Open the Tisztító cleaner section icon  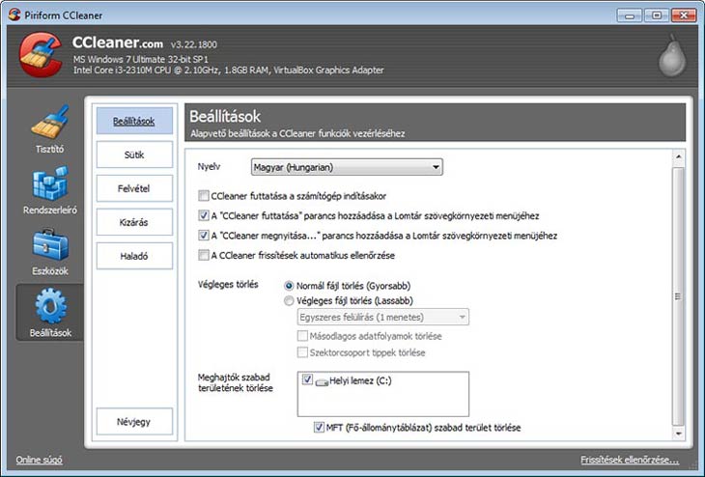[49, 123]
